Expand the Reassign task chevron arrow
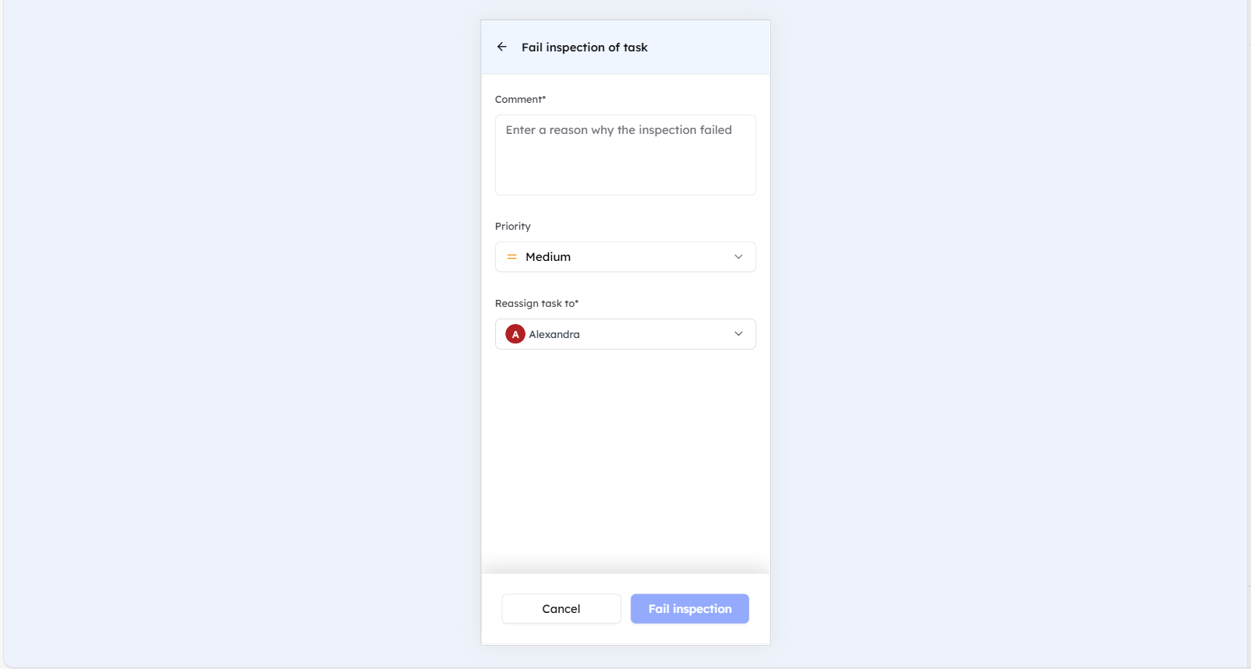 click(x=738, y=334)
